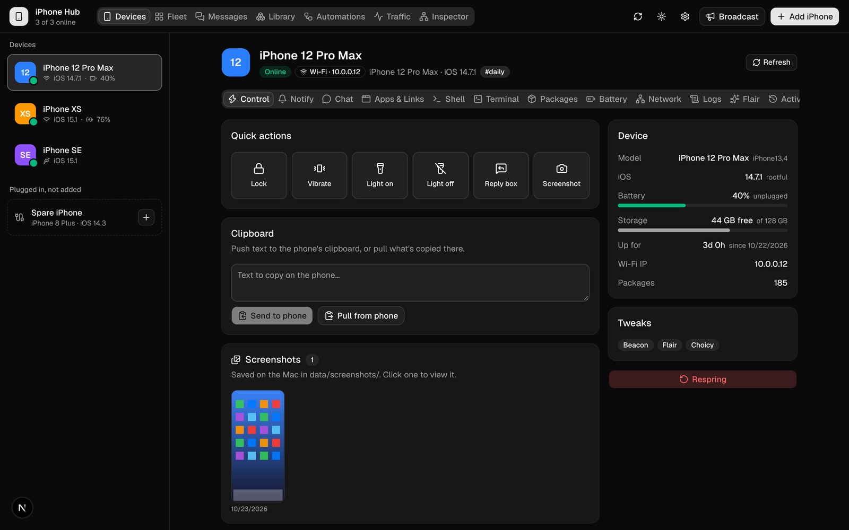Viewport: 849px width, 530px height.
Task: Open the Network tab
Action: 659,99
